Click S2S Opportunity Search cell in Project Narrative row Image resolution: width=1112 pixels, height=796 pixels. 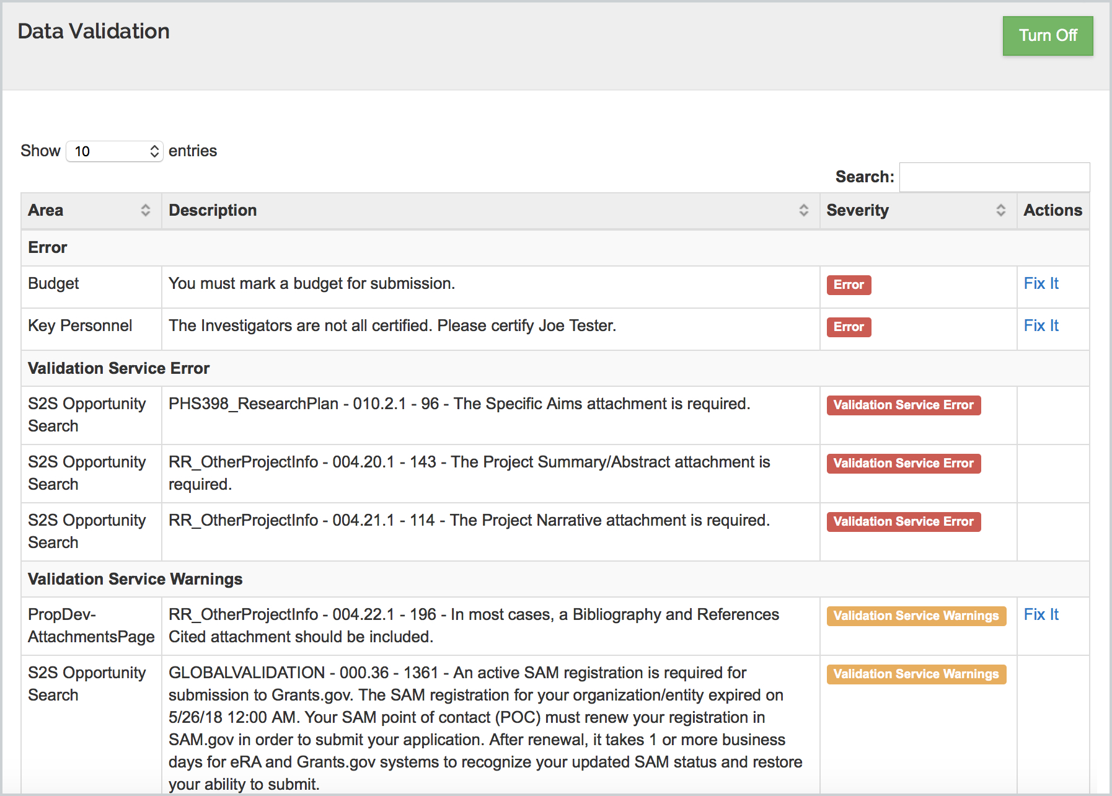tap(92, 532)
